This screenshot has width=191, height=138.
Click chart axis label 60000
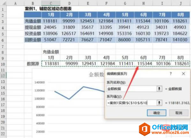tap(40, 115)
